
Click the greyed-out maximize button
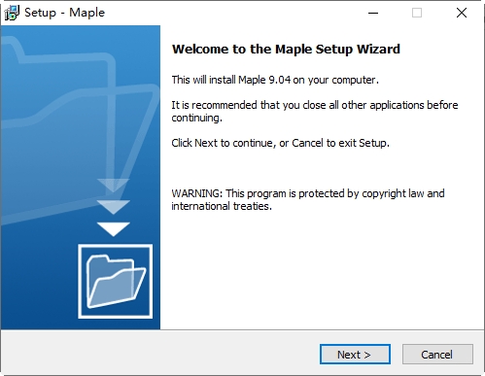pos(417,13)
